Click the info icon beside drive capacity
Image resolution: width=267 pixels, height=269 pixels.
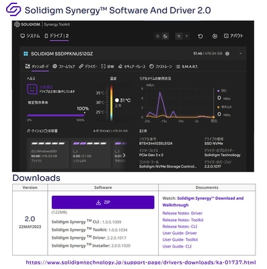pos(227,54)
